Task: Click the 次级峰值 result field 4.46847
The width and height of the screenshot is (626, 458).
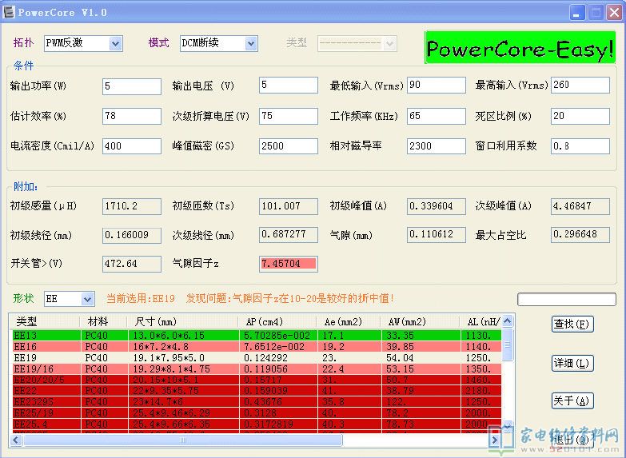Action: pos(580,206)
